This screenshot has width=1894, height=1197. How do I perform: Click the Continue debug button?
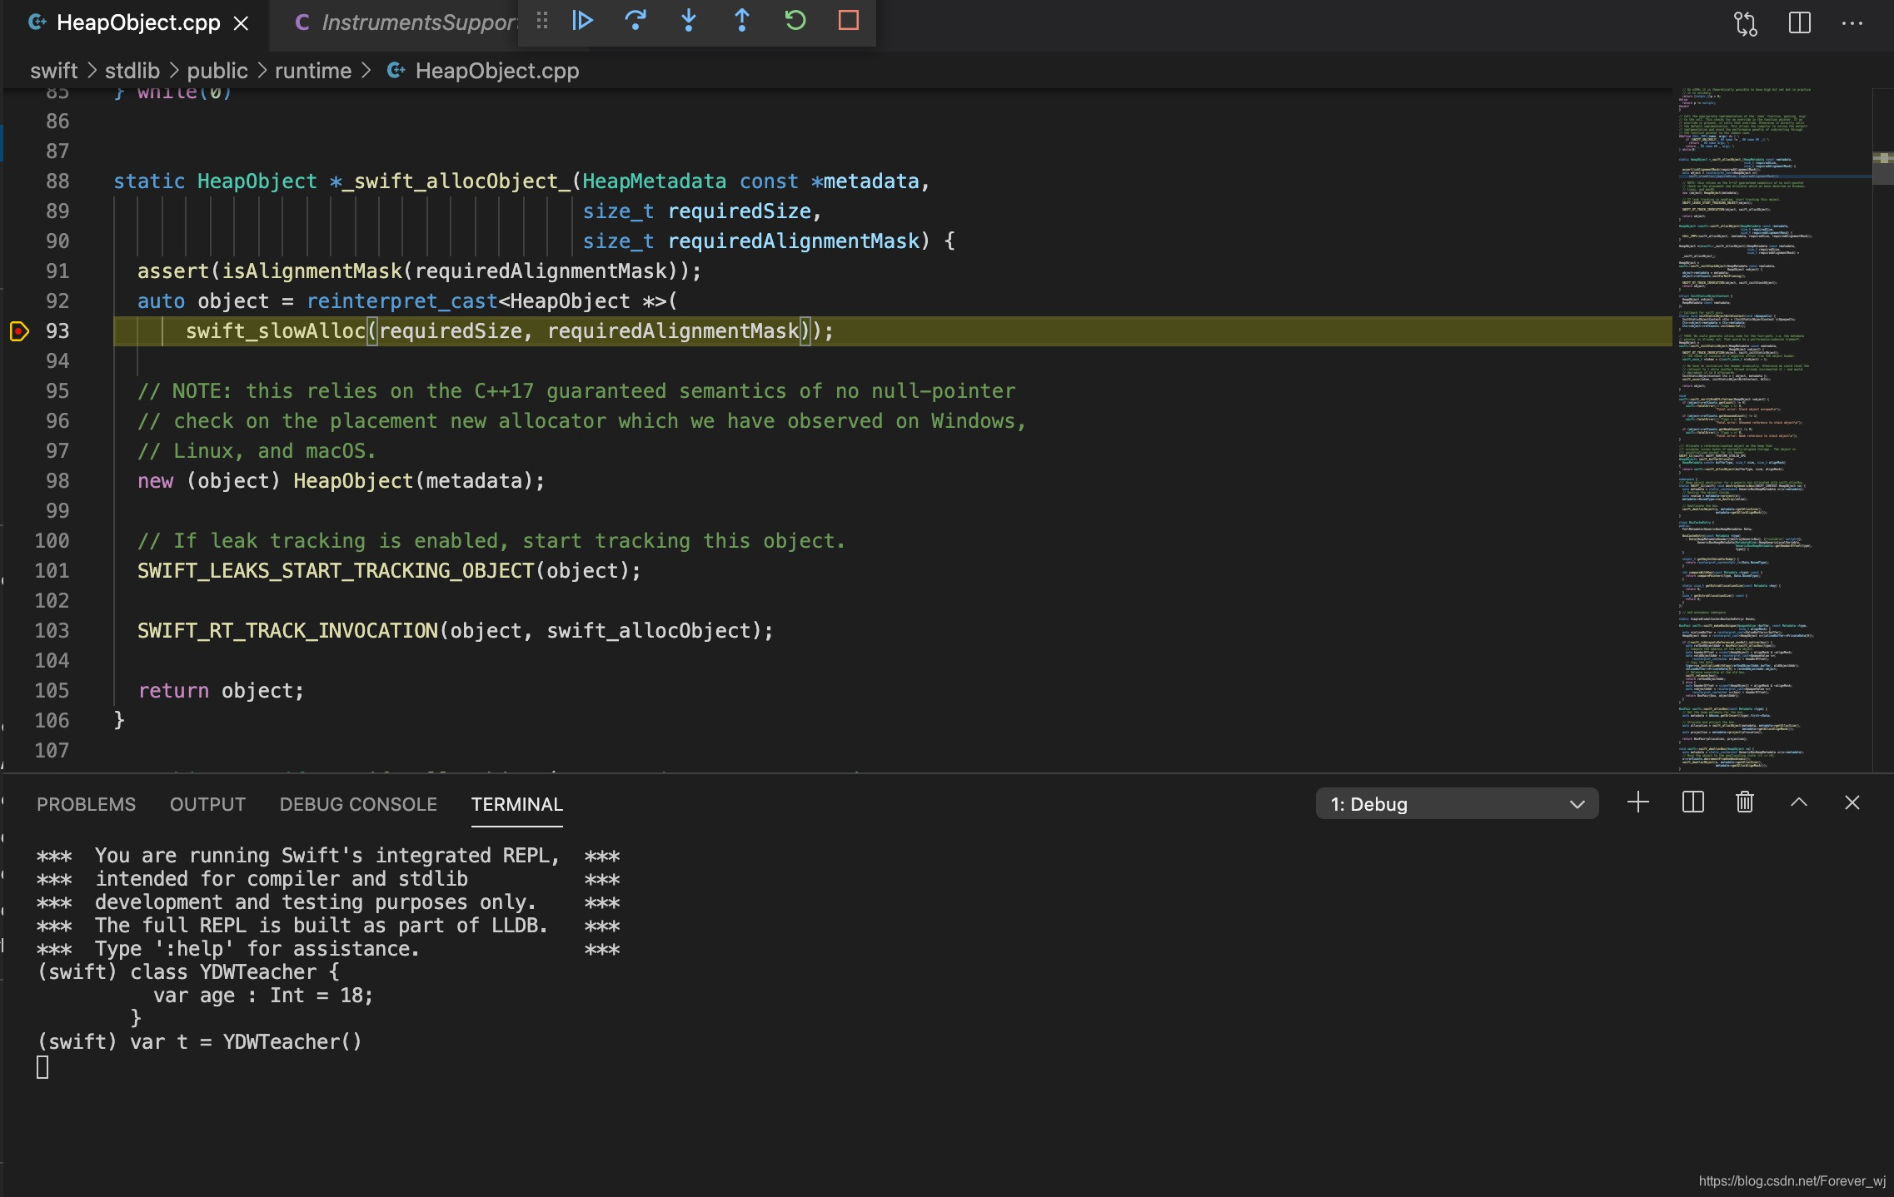tap(583, 21)
